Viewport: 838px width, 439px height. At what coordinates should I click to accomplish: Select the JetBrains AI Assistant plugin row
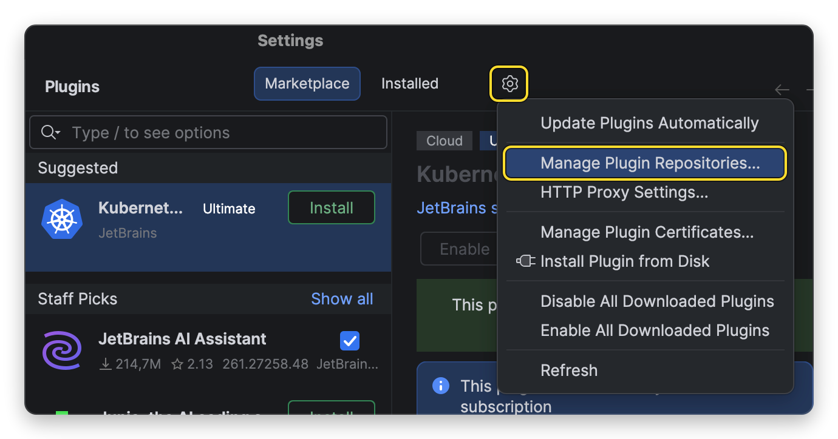(x=208, y=351)
